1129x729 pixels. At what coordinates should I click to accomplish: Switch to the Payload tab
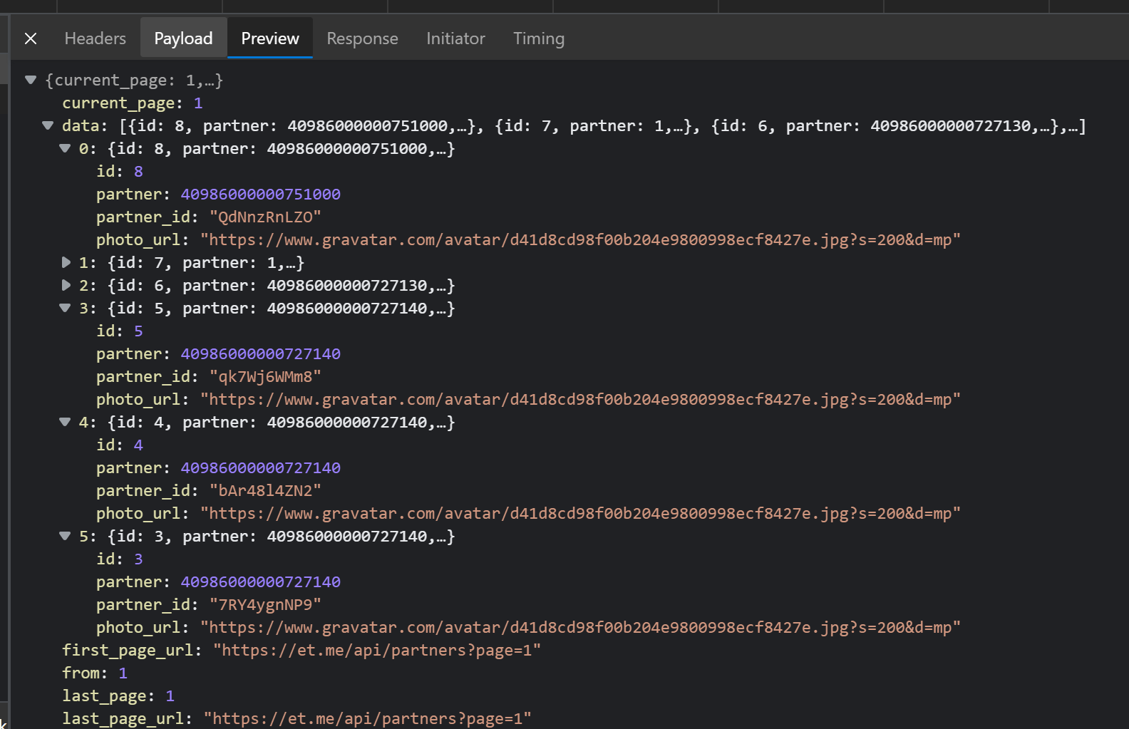[183, 38]
